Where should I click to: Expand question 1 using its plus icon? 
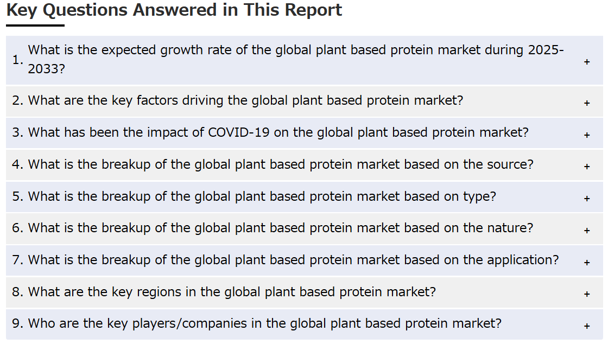point(587,62)
